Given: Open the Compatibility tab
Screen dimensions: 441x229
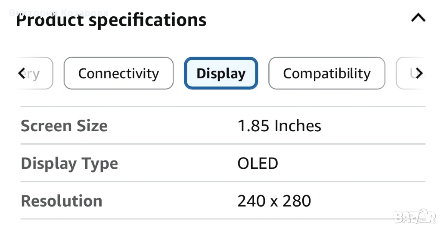Looking at the screenshot, I should tap(326, 74).
